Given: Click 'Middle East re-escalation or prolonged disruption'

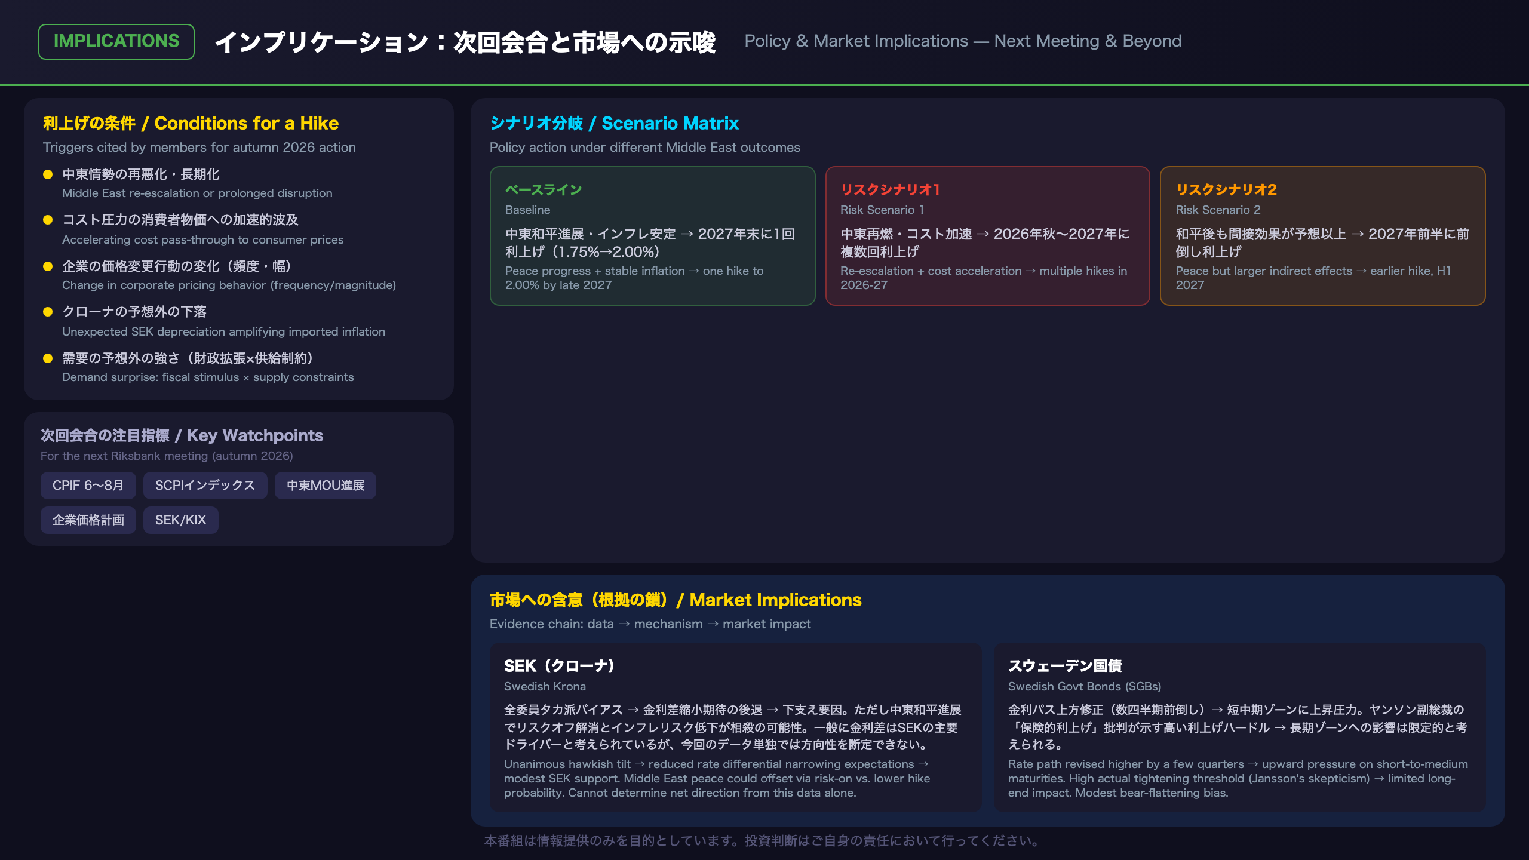Looking at the screenshot, I should tap(197, 193).
